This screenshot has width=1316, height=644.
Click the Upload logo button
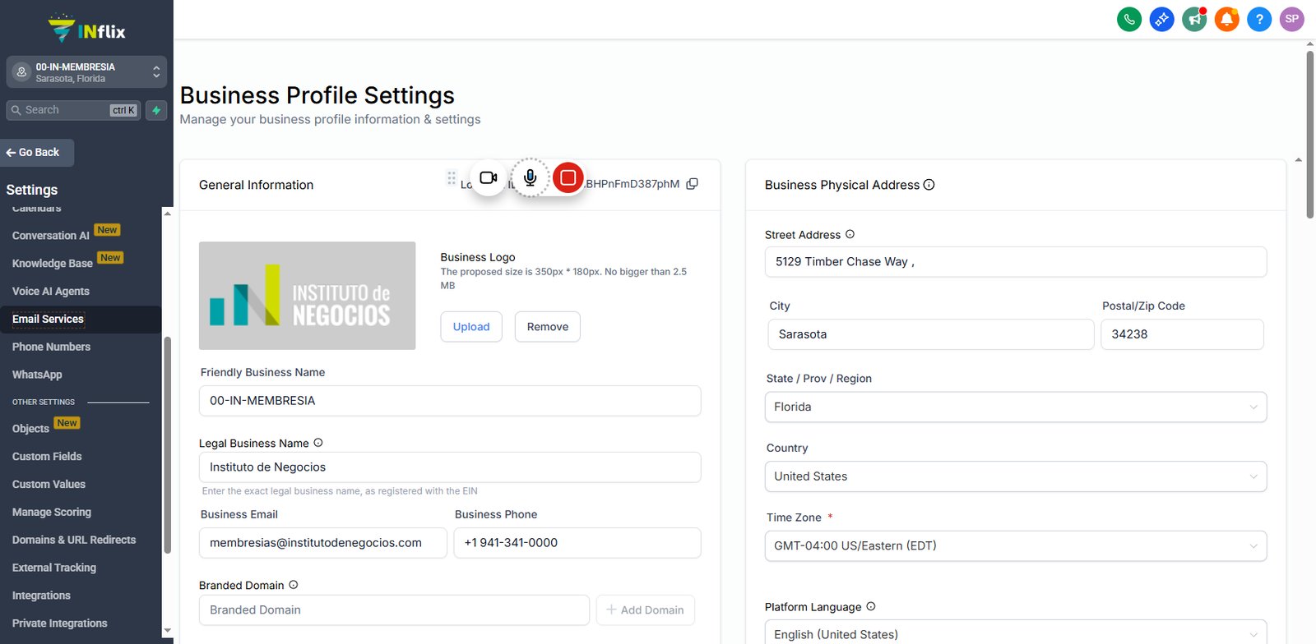[x=471, y=327]
